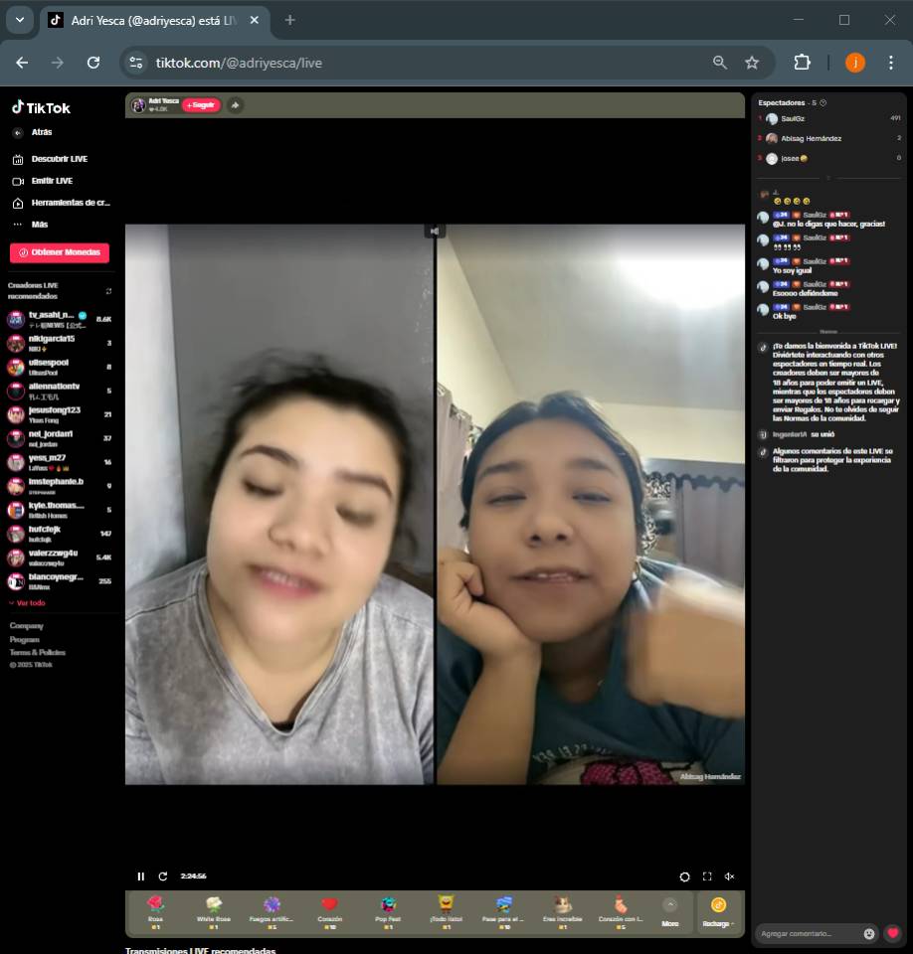Click the Obtener Monedas button
Viewport: 913px width, 954px height.
60,252
